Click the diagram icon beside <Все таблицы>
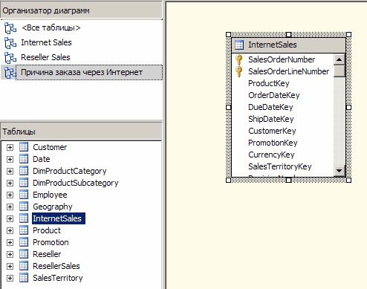The height and width of the screenshot is (289, 367). (x=10, y=28)
